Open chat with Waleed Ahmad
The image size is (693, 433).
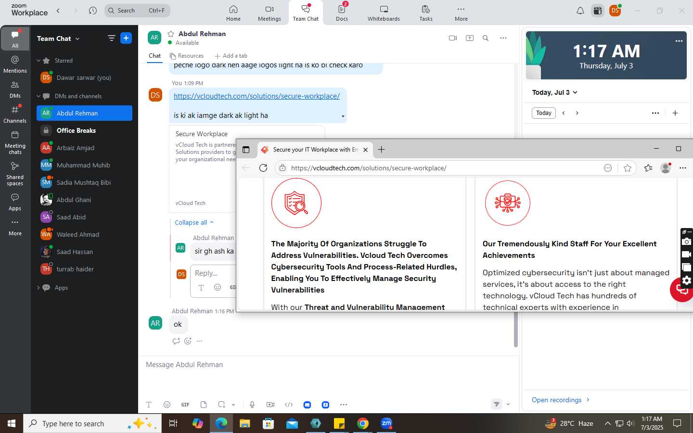point(84,234)
